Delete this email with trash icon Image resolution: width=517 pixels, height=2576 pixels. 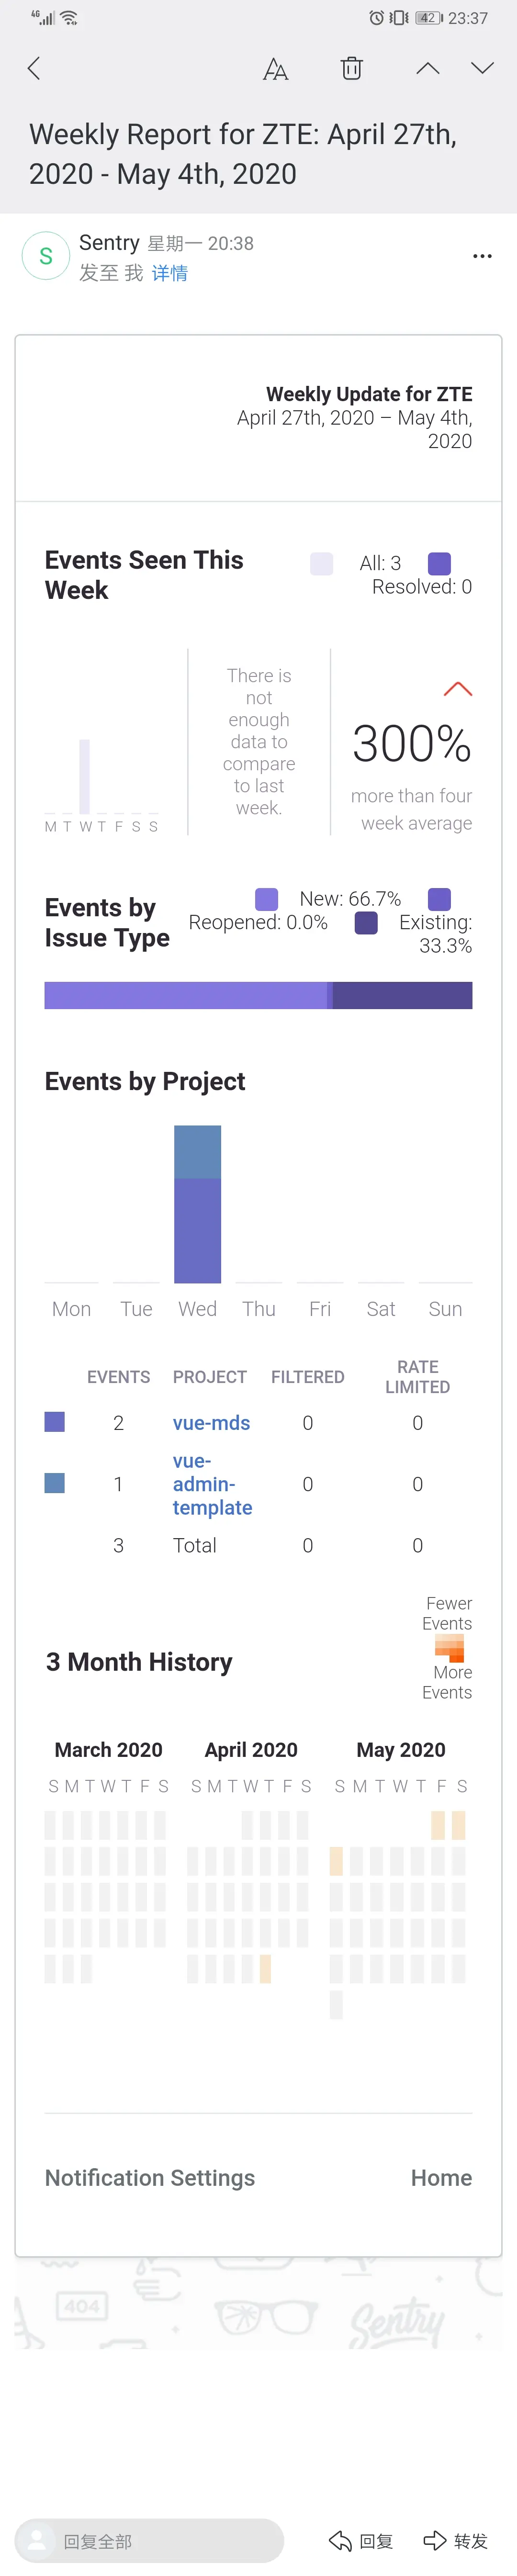click(x=351, y=68)
